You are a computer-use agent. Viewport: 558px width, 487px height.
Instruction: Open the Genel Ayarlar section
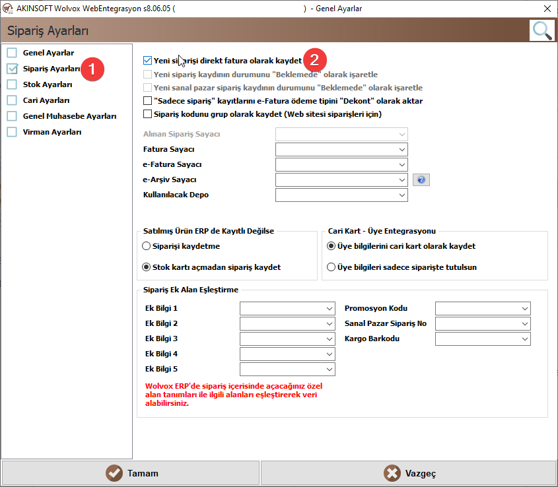(48, 53)
